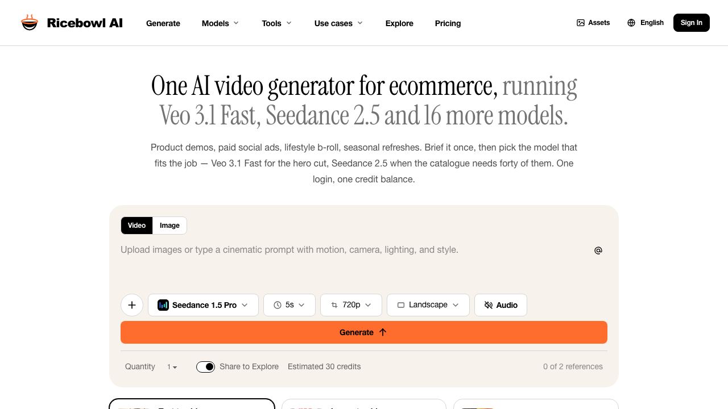Click the plus add reference button
Screen dimensions: 728x409
132,305
